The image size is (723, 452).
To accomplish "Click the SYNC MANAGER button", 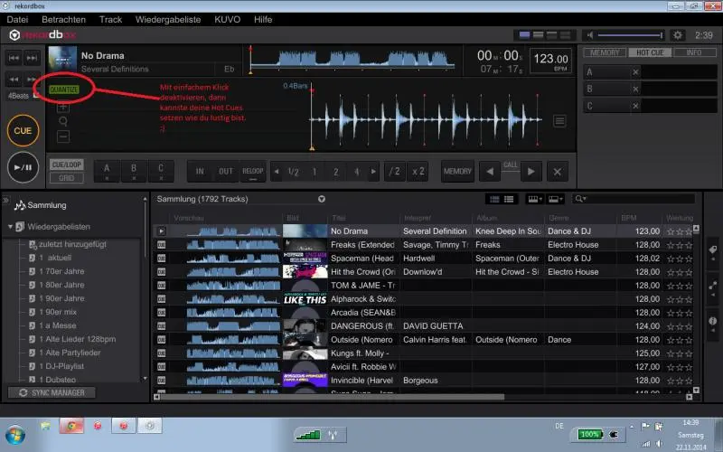I will [x=52, y=392].
